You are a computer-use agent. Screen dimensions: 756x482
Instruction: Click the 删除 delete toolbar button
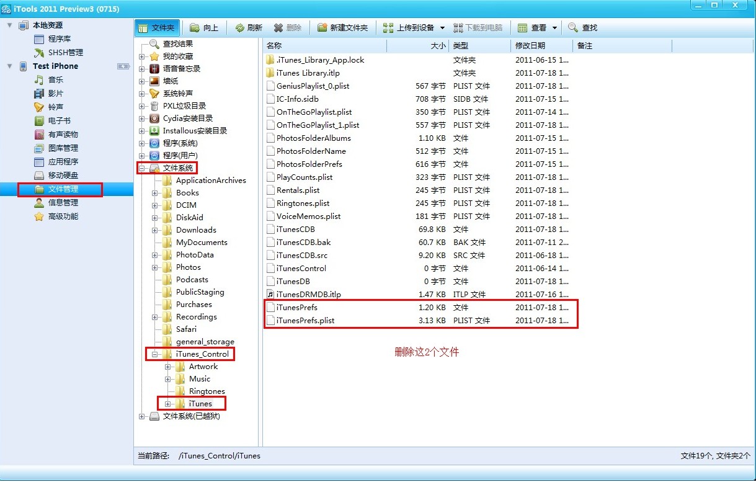click(288, 28)
